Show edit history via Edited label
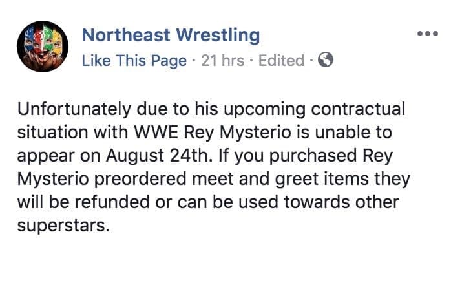The image size is (451, 287). [281, 61]
